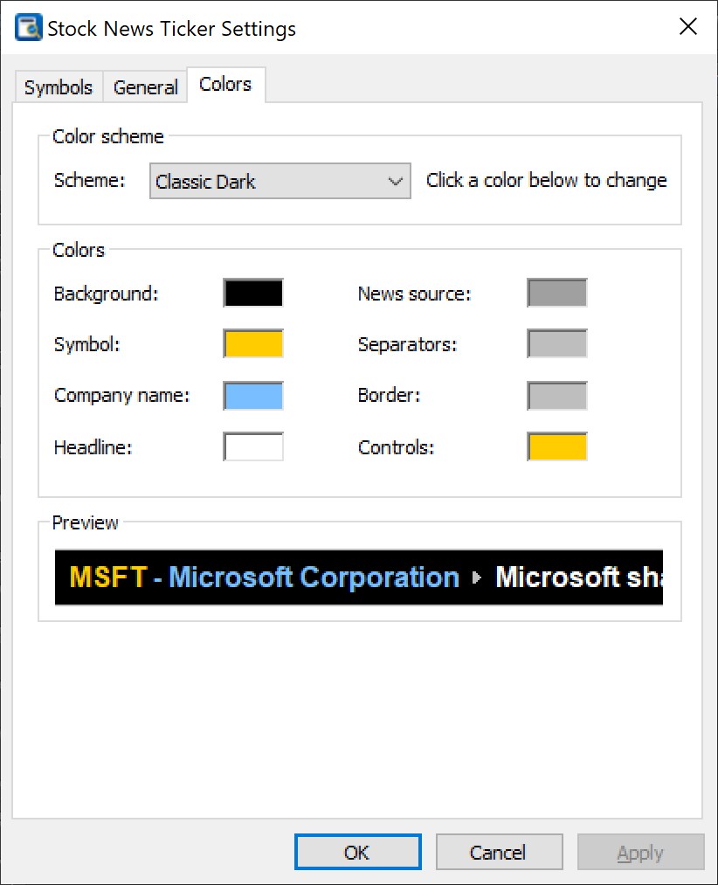Click the 'Controls:' label
The image size is (718, 885).
[x=397, y=447]
